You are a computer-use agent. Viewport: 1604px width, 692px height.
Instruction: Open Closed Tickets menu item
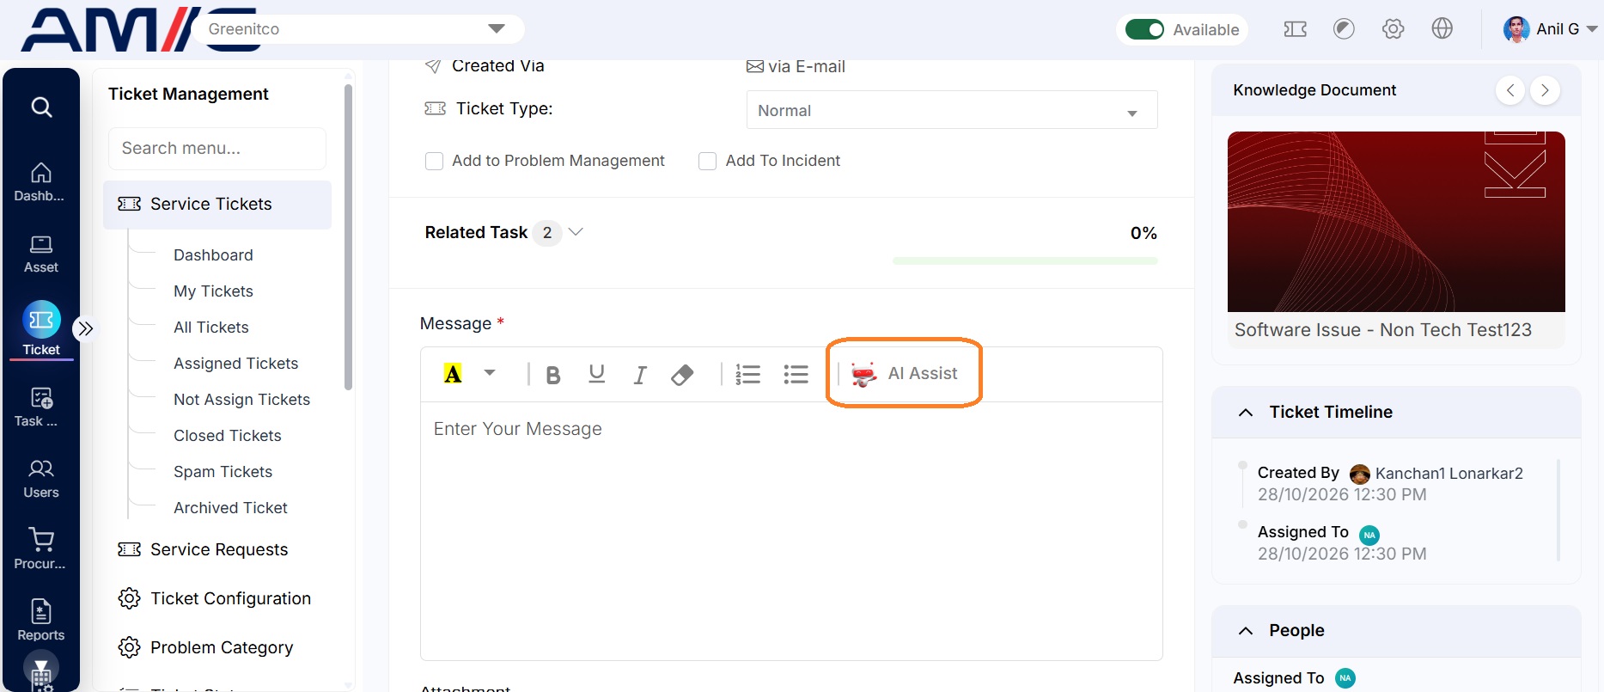[228, 436]
